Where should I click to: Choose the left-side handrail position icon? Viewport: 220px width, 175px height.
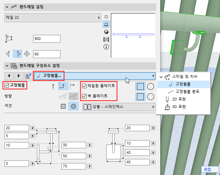(x=9, y=54)
